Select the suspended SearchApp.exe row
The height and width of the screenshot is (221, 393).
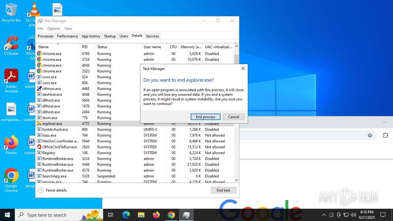point(135,176)
